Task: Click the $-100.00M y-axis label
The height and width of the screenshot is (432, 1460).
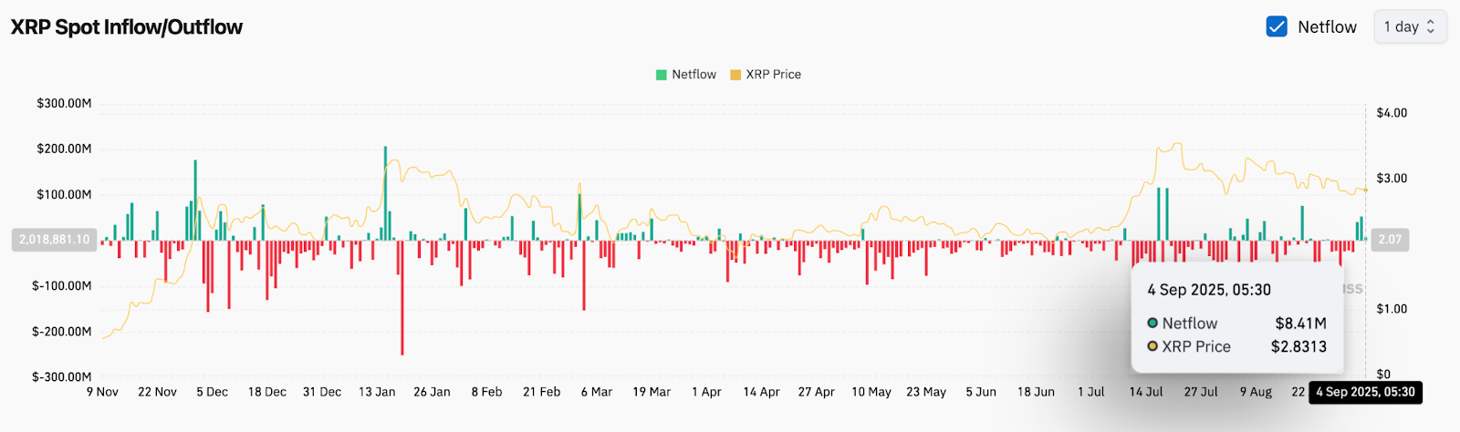Action: 62,285
